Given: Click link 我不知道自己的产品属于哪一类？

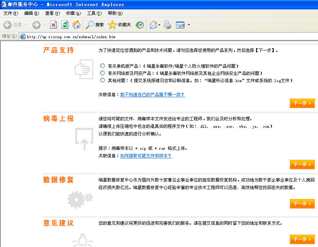Looking at the screenshot, I should 152,95.
